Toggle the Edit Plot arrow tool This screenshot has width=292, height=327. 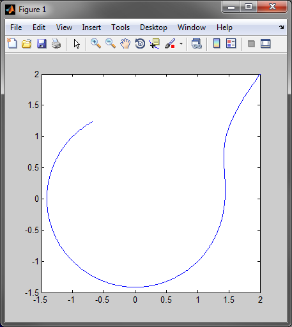[77, 44]
